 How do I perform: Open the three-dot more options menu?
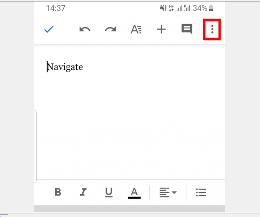click(212, 29)
